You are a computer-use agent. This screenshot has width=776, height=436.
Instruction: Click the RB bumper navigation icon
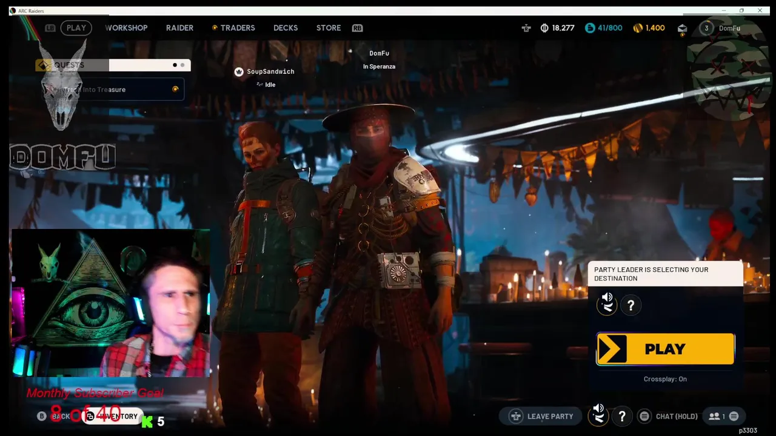[x=357, y=28]
